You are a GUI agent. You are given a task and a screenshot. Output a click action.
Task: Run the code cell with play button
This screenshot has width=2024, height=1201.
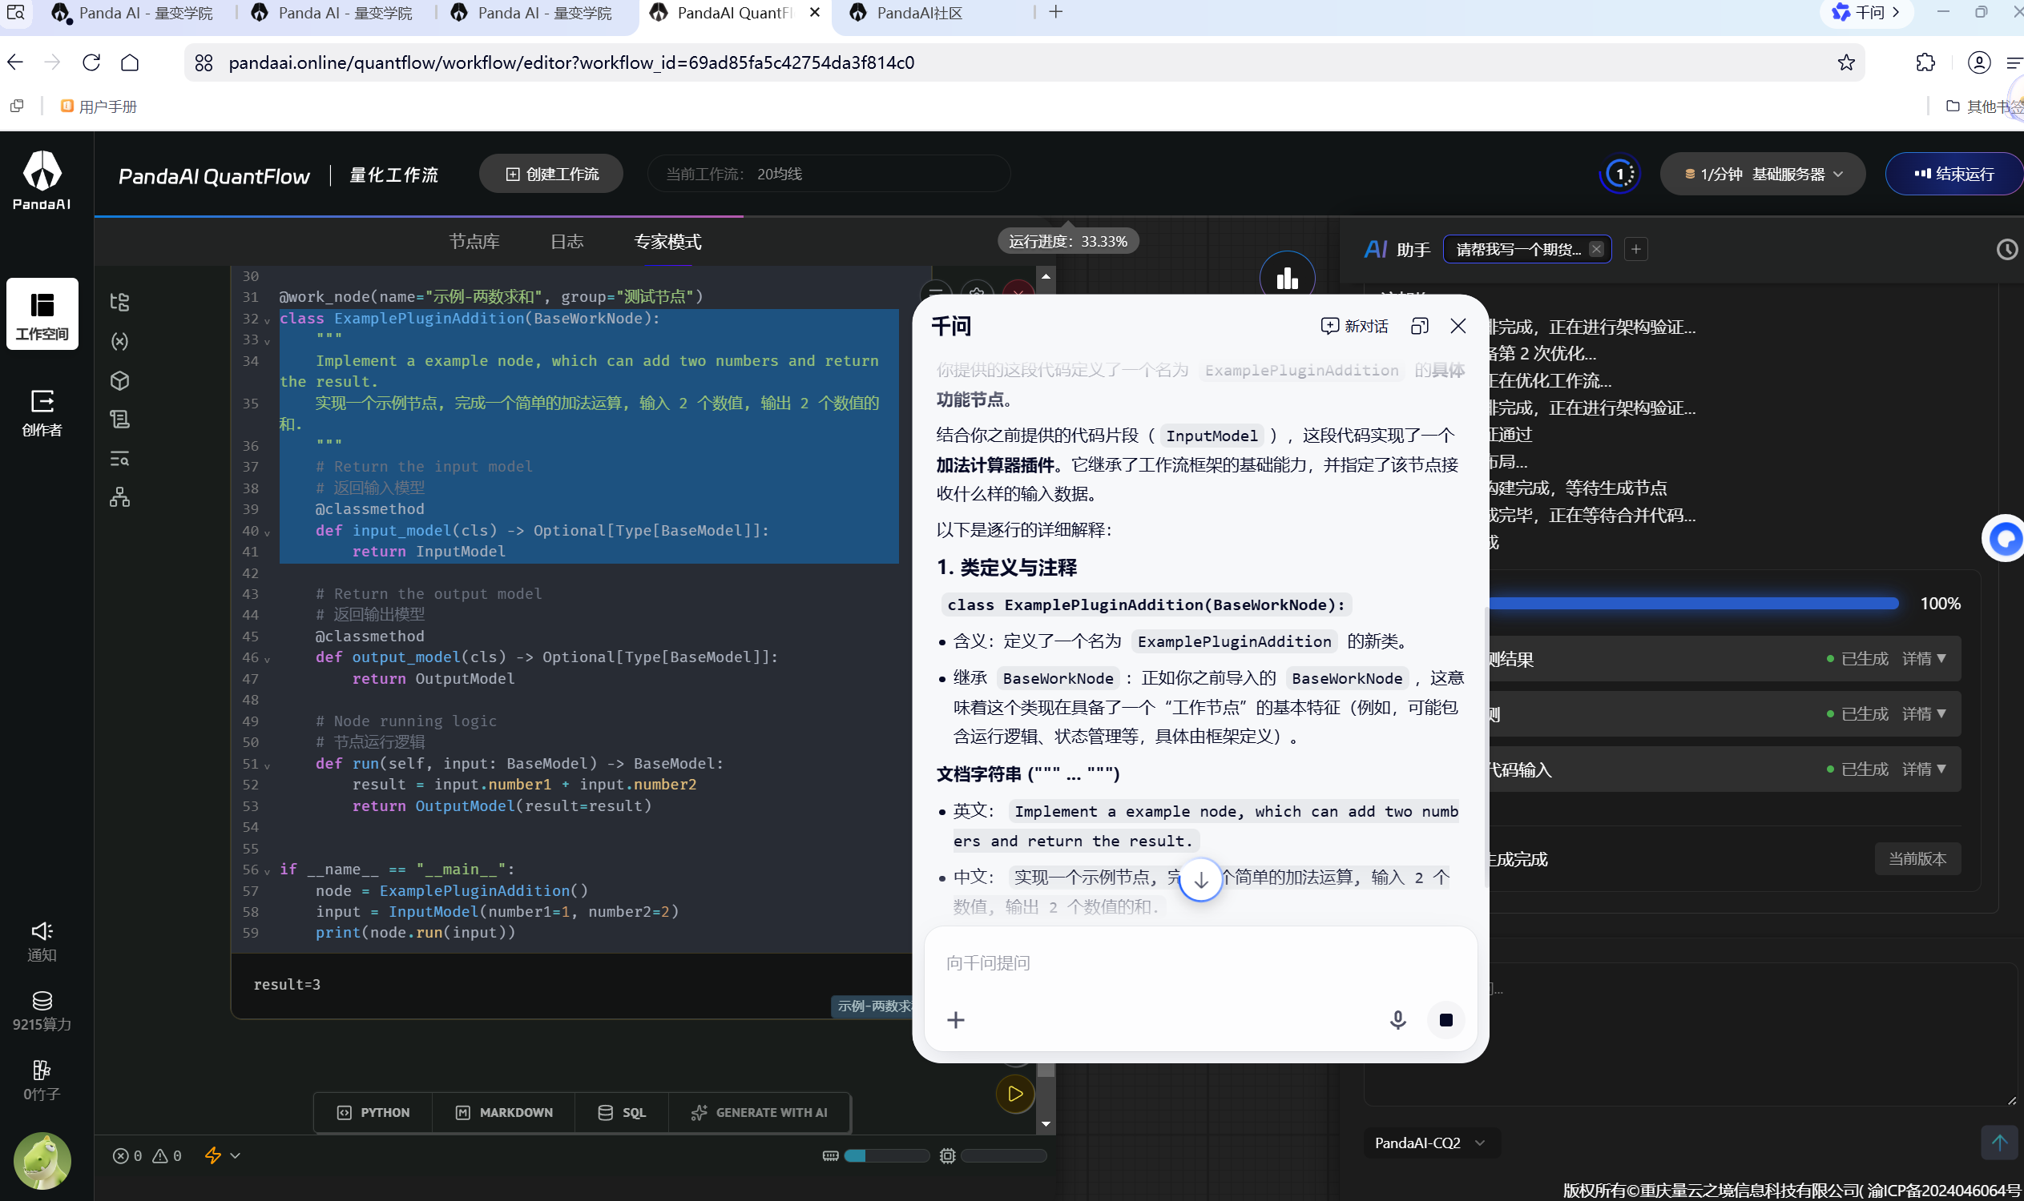(x=1015, y=1095)
